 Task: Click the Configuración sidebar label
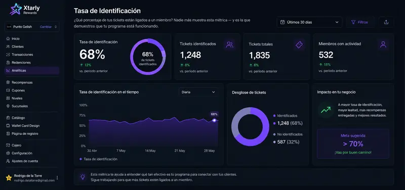pyautogui.click(x=22, y=153)
